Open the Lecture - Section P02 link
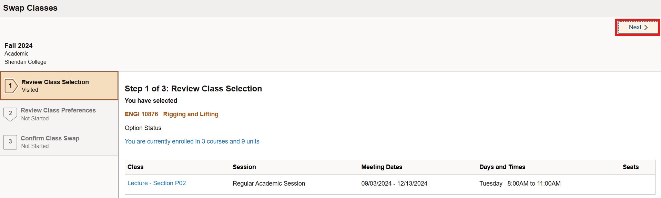Screen dimensions: 661x198 [x=156, y=183]
